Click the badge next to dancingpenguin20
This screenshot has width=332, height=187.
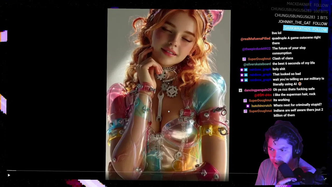[x=240, y=90]
